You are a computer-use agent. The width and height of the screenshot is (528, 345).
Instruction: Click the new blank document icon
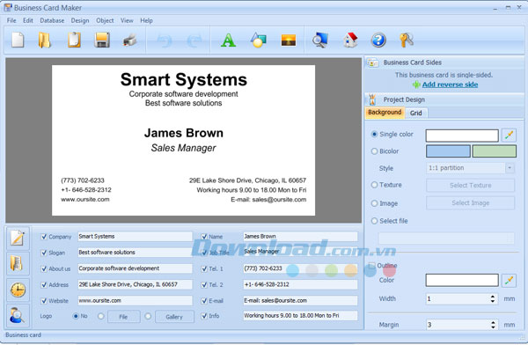18,40
